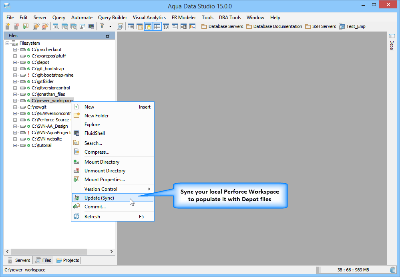The width and height of the screenshot is (400, 277).
Task: Open the Automate menu
Action: click(x=82, y=17)
